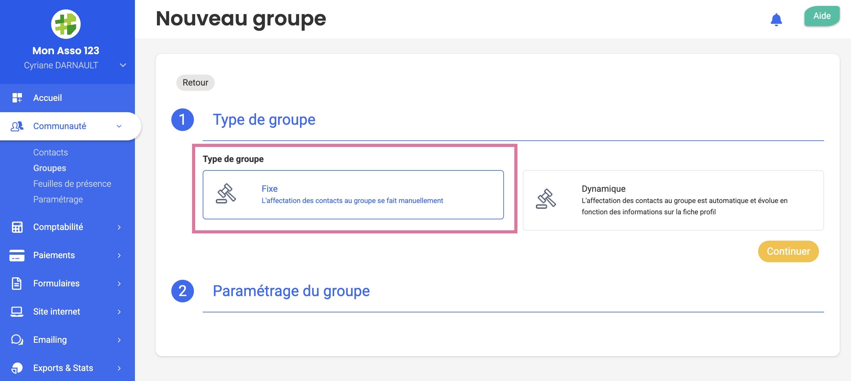The image size is (851, 381).
Task: Open the Groupes menu entry
Action: pyautogui.click(x=49, y=168)
